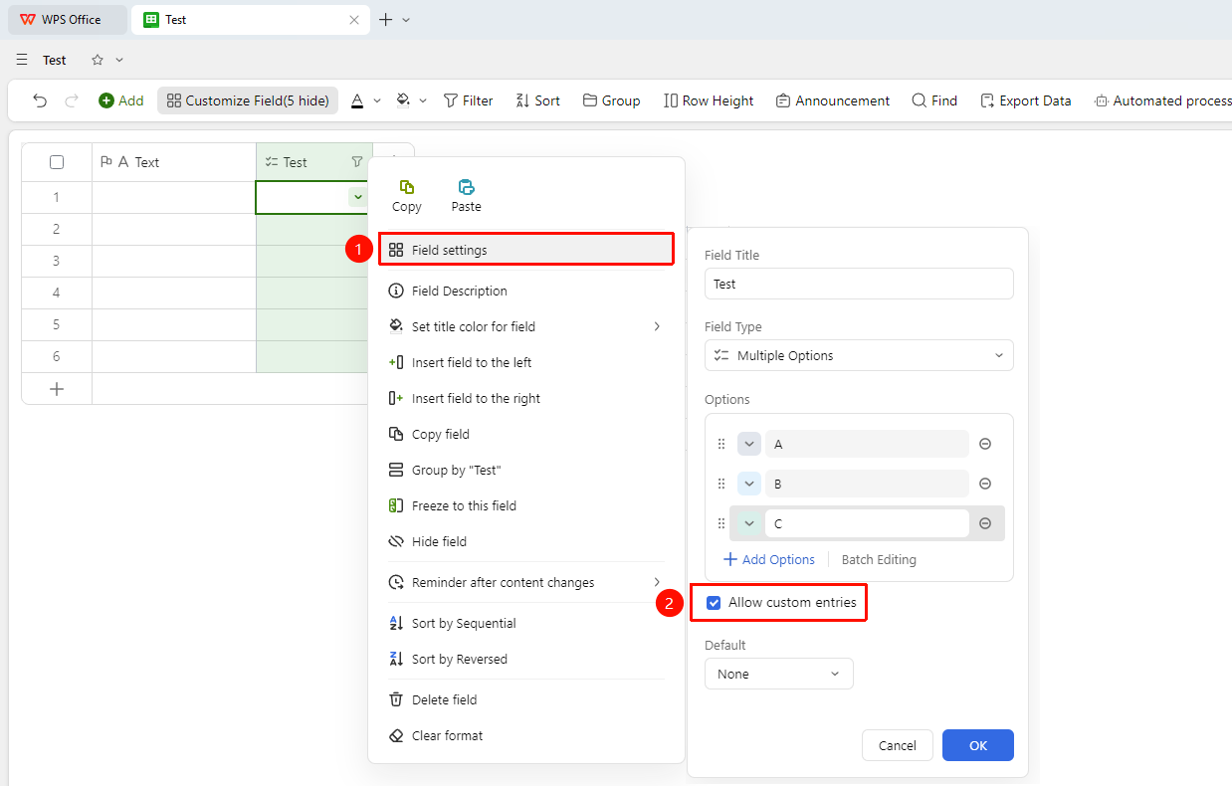Viewport: 1232px width, 786px height.
Task: Click the OK button
Action: (x=978, y=745)
